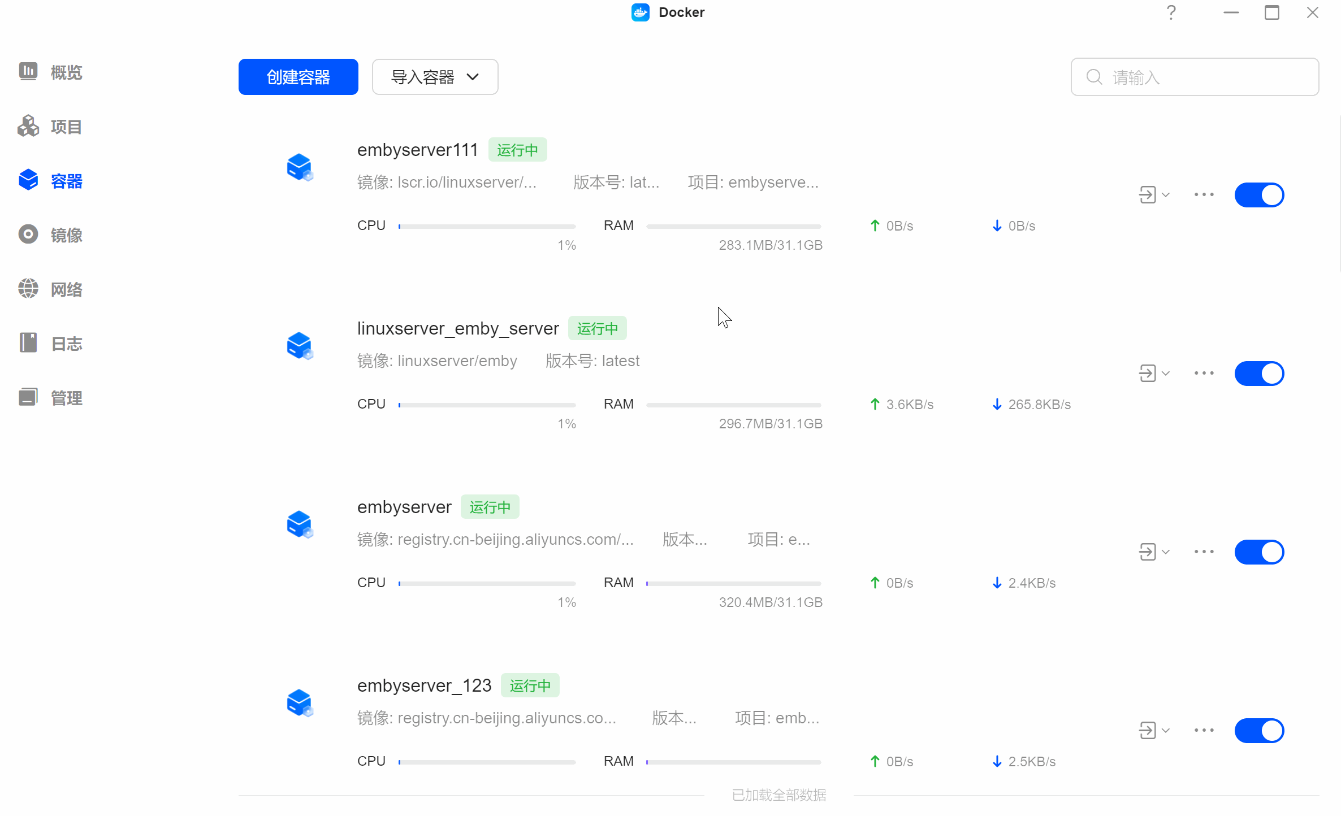Click the 创建容器 create container button

pyautogui.click(x=298, y=77)
